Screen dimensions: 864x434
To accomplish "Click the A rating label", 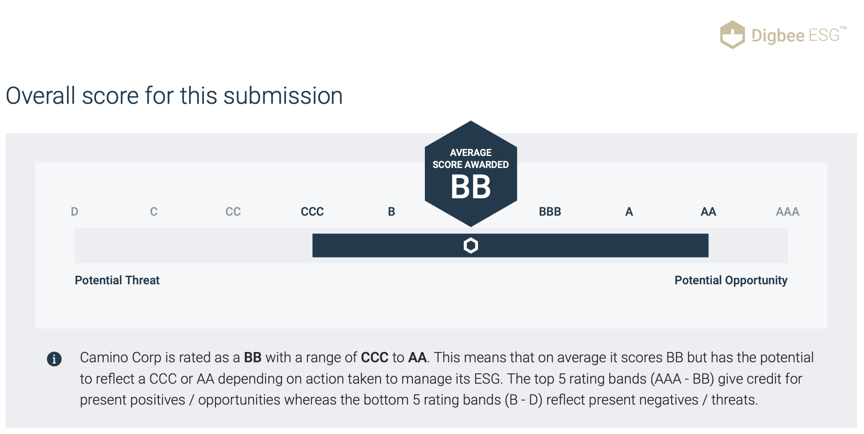I will point(629,212).
